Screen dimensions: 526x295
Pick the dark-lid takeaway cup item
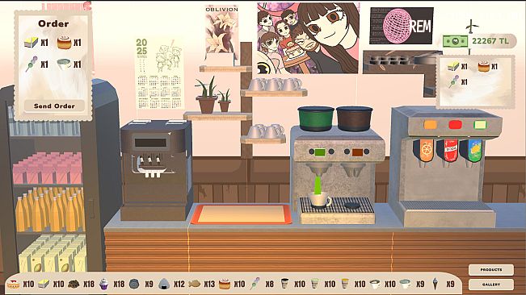[284, 284]
